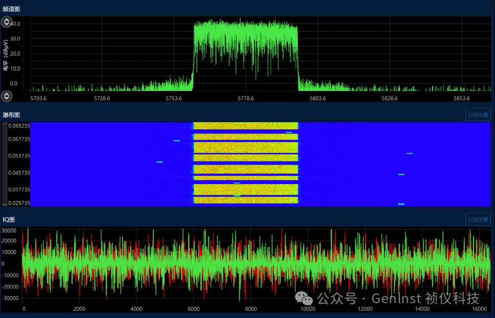
Task: Click the 5778.6 frequency axis label
Action: tap(246, 98)
